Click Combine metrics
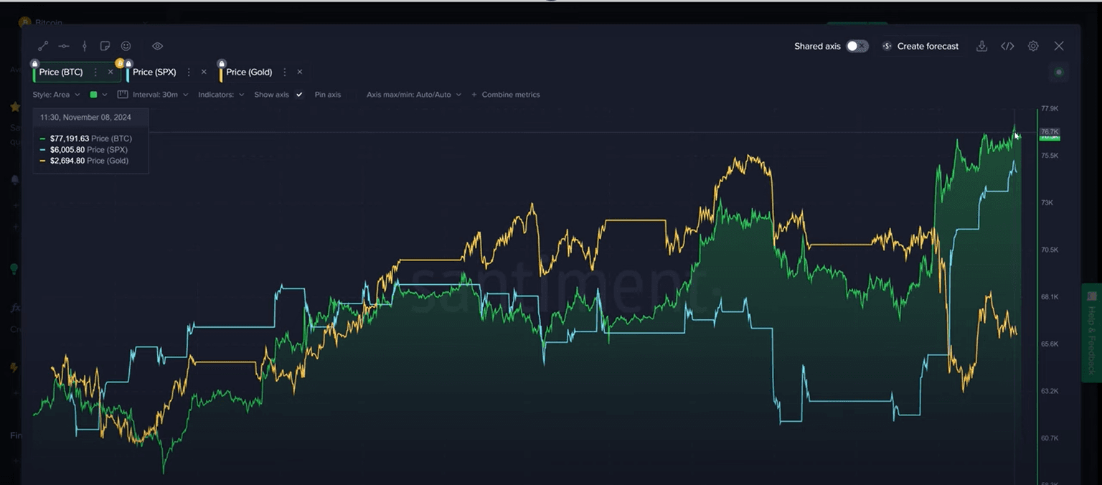This screenshot has height=485, width=1102. 510,95
